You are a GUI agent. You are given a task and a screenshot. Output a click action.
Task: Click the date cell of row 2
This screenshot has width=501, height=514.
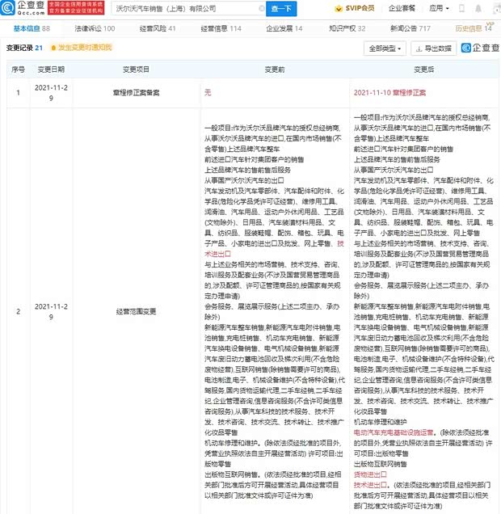click(x=51, y=311)
